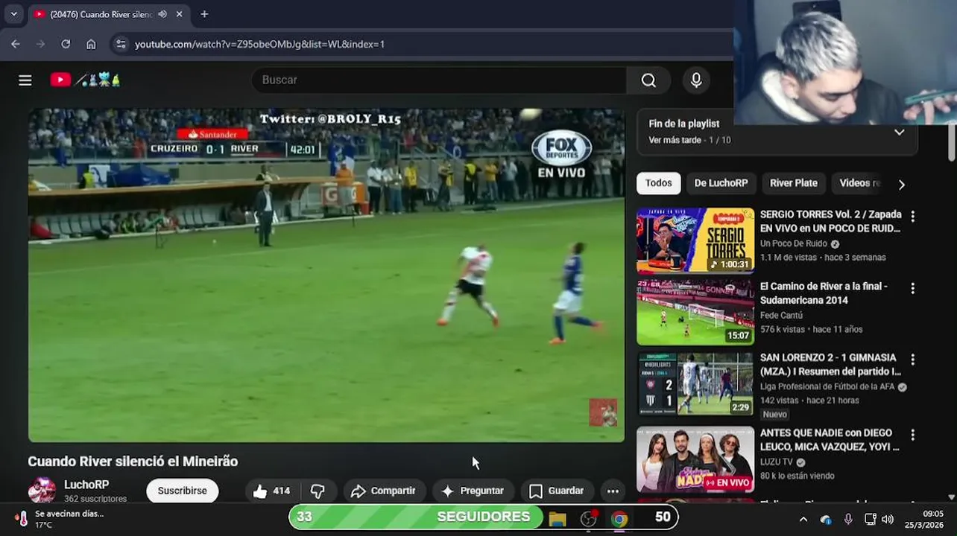Open the network tray icon
Screen dimensions: 957x536
coord(870,520)
